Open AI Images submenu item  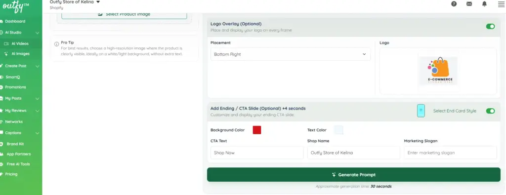coord(21,54)
